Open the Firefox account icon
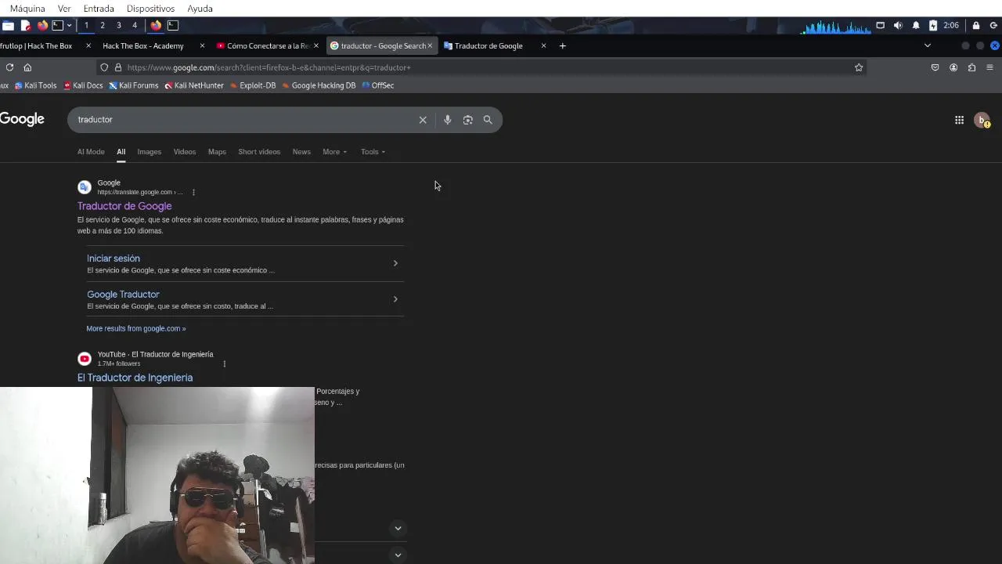1002x564 pixels. [953, 67]
